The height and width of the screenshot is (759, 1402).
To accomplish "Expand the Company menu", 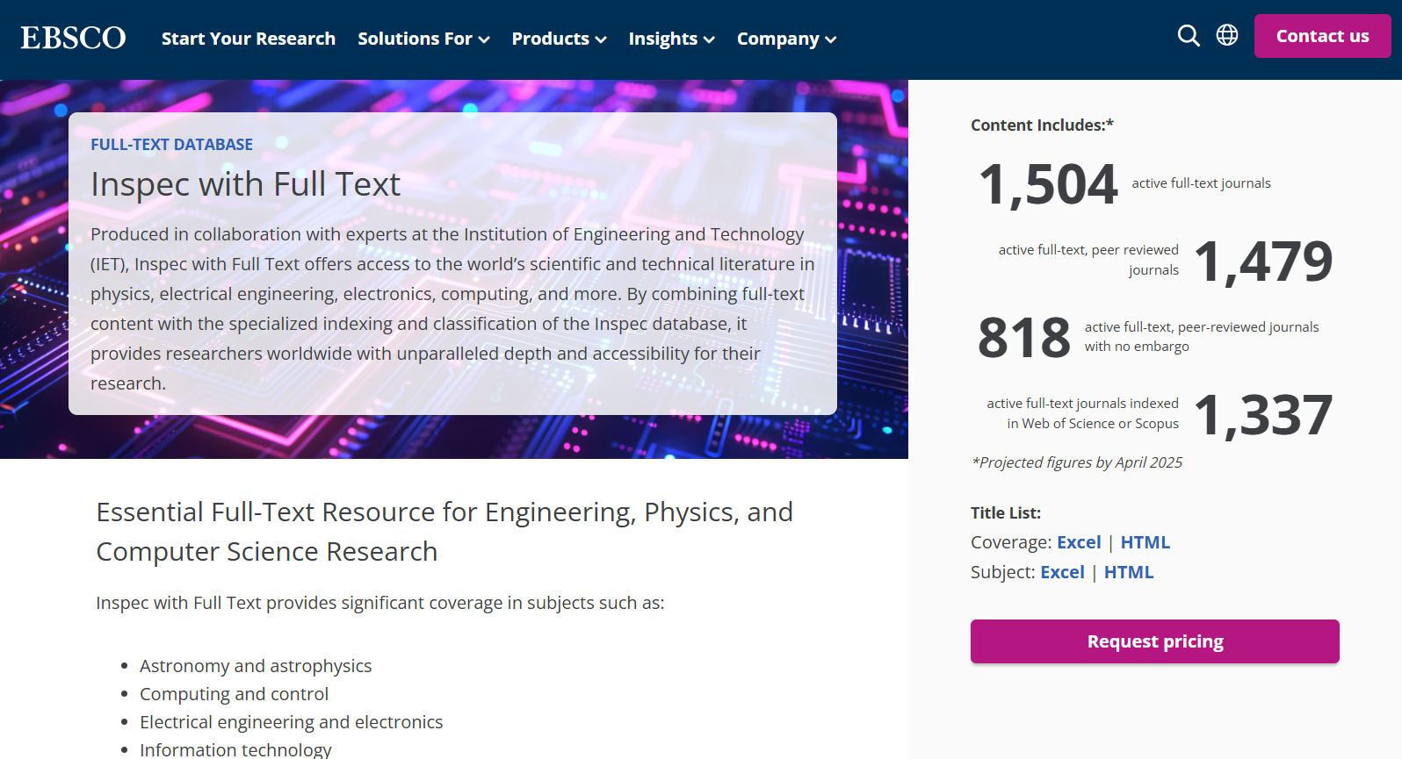I will [x=786, y=39].
